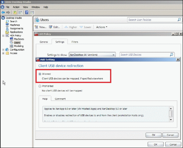Open the Window menu
The image size is (183, 148).
click(36, 7)
